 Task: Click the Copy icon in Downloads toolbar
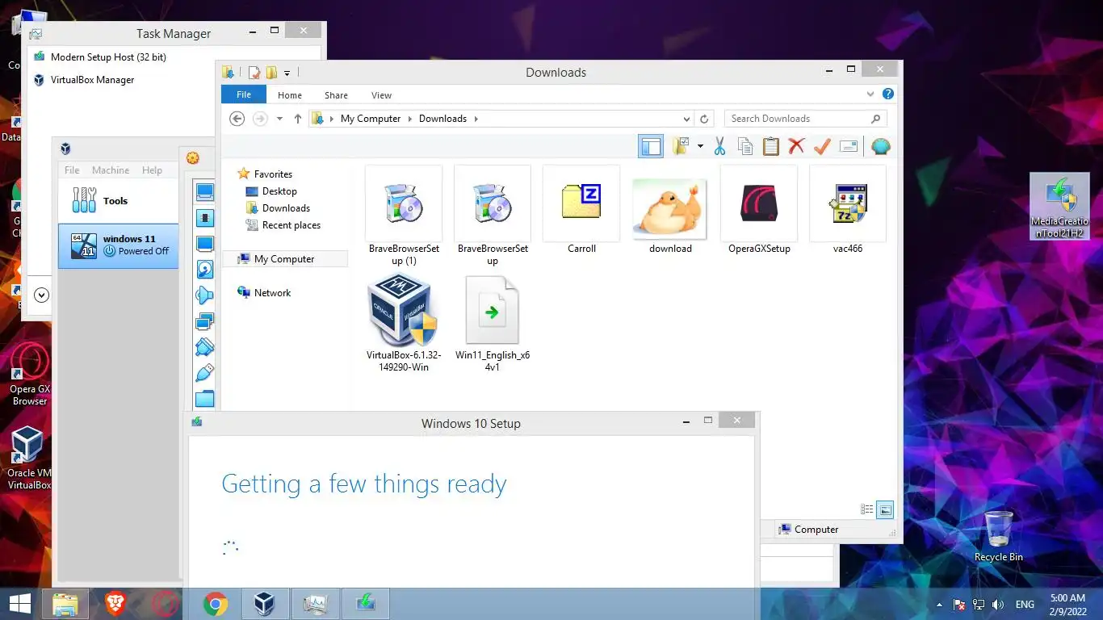tap(745, 146)
